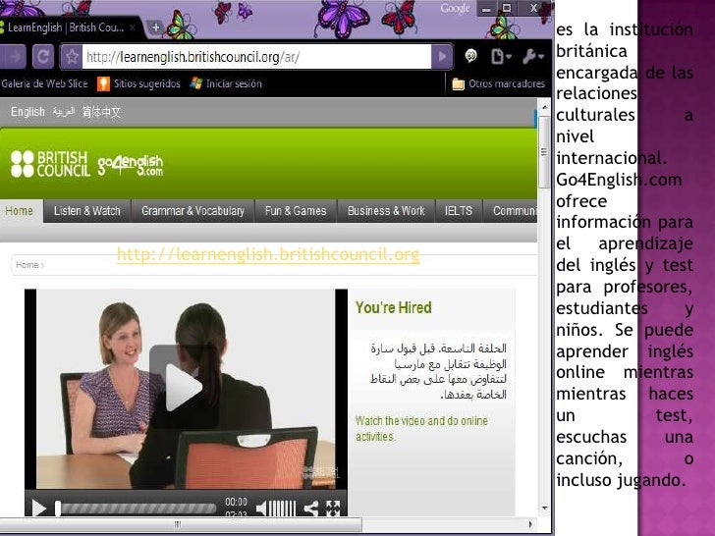Open the Galería de Web Slice bookmark
The height and width of the screenshot is (536, 715).
point(44,83)
